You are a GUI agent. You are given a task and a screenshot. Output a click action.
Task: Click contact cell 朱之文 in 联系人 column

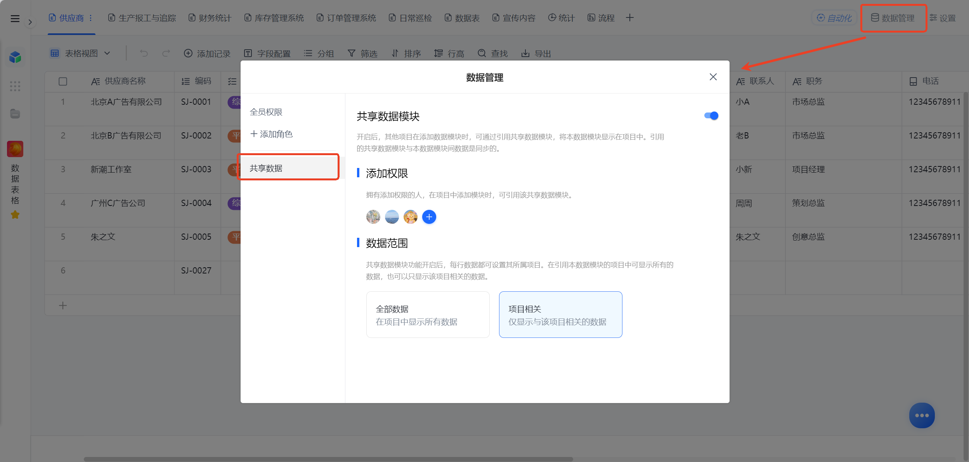(748, 237)
